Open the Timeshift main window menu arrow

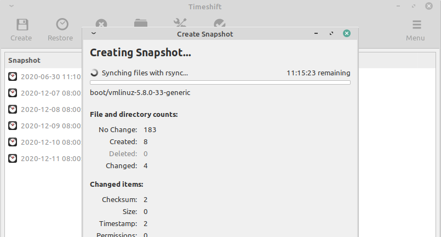click(12, 7)
